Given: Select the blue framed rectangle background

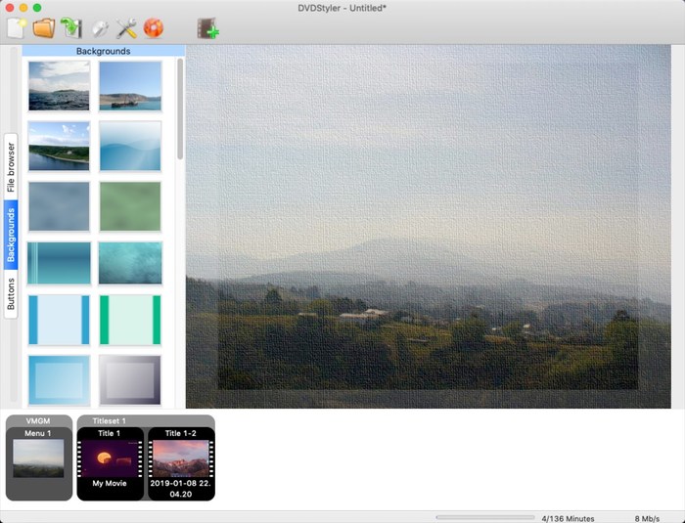Looking at the screenshot, I should (x=59, y=380).
